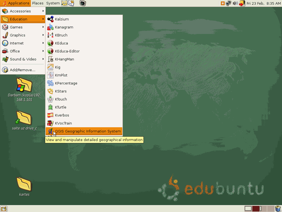Expand the Accessories submenu arrow
The image size is (282, 212).
[43, 11]
